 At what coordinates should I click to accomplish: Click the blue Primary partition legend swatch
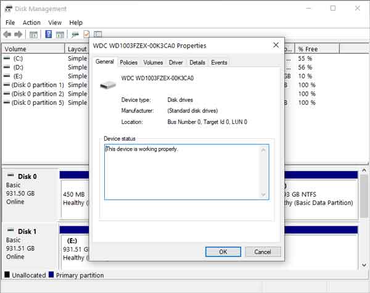[51, 275]
